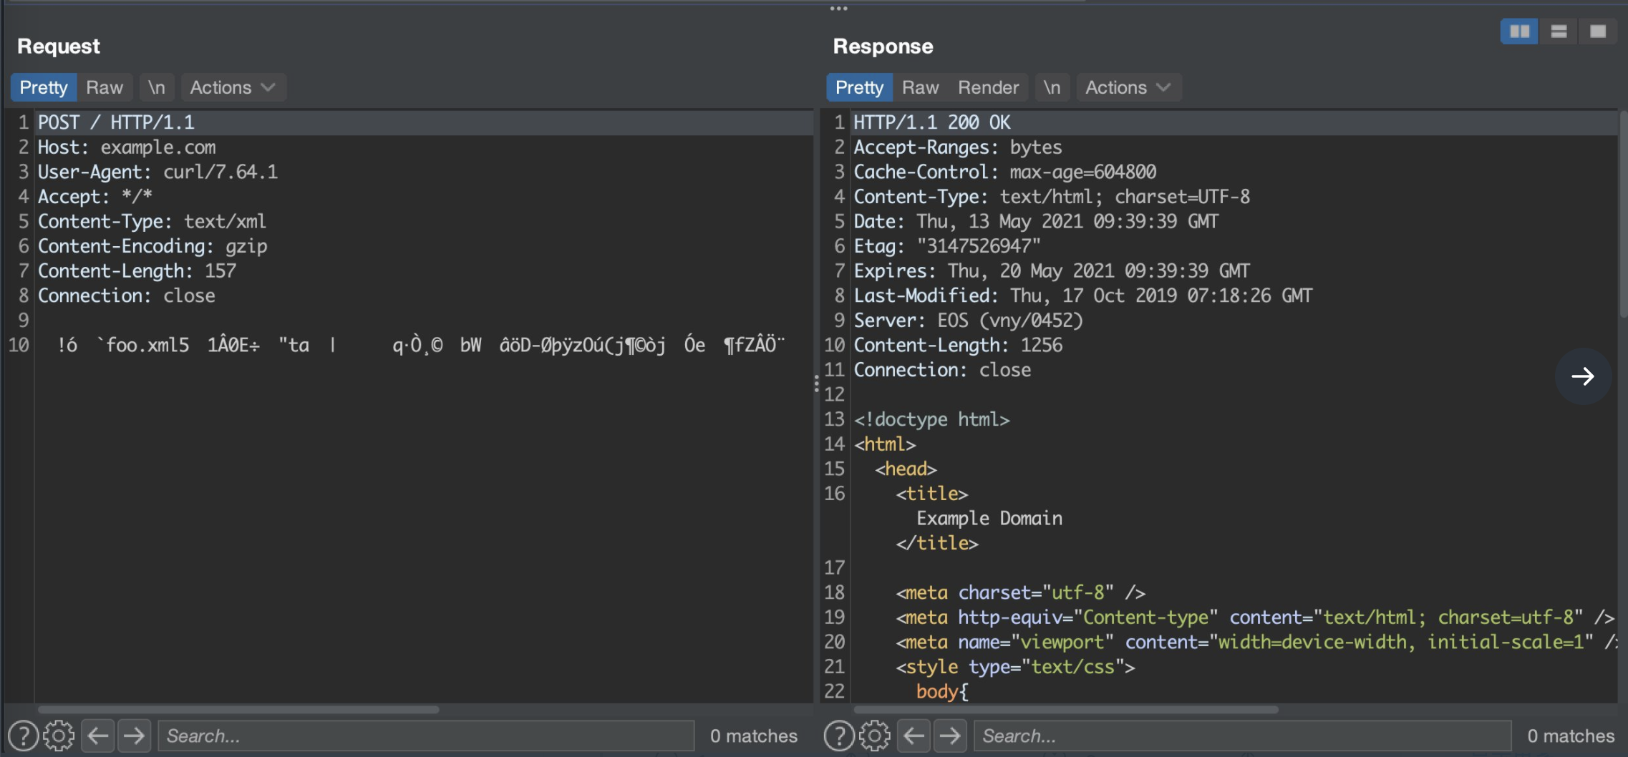Focus the Response search field
The image size is (1628, 757).
pos(1242,736)
